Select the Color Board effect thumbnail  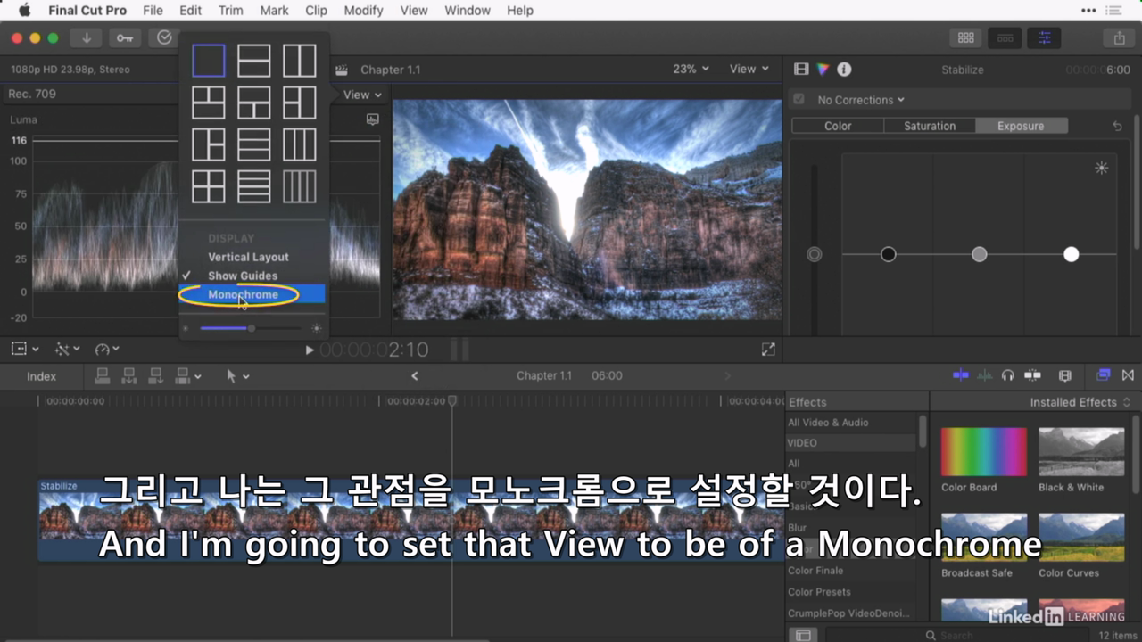pos(984,452)
